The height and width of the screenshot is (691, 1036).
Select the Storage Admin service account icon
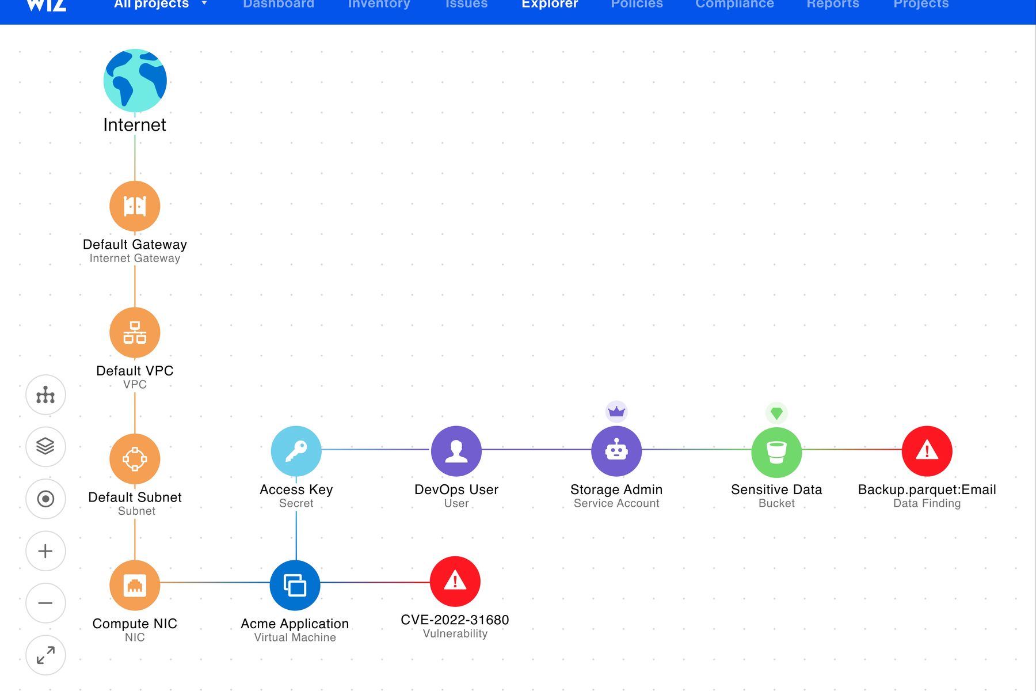616,451
